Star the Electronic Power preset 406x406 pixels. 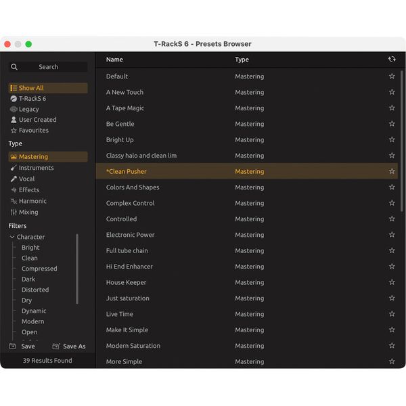(x=392, y=235)
